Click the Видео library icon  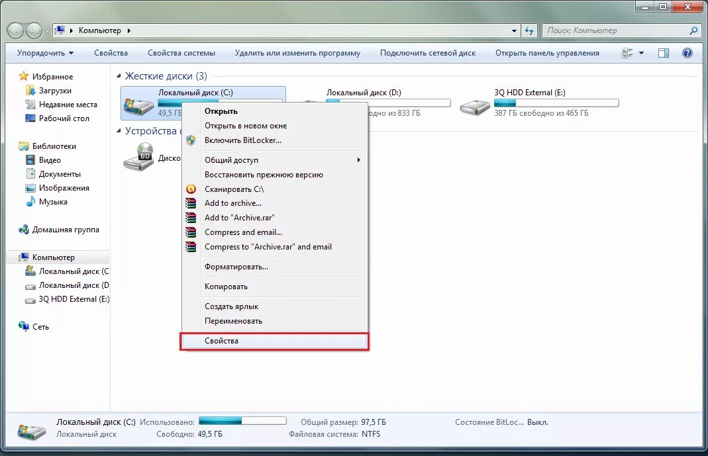(x=30, y=160)
